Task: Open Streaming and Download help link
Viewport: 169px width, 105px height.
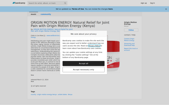Action: pos(129,45)
